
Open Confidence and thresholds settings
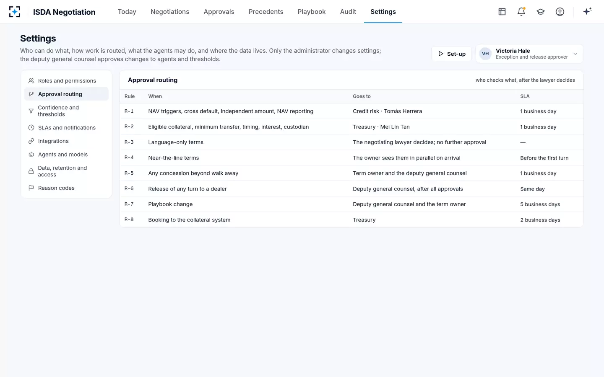click(x=66, y=111)
